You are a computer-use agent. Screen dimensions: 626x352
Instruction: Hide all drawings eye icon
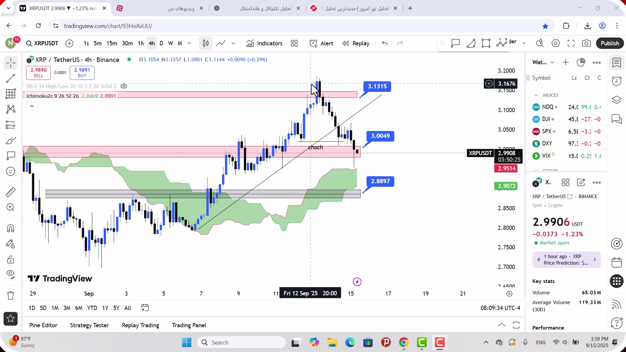pyautogui.click(x=10, y=275)
